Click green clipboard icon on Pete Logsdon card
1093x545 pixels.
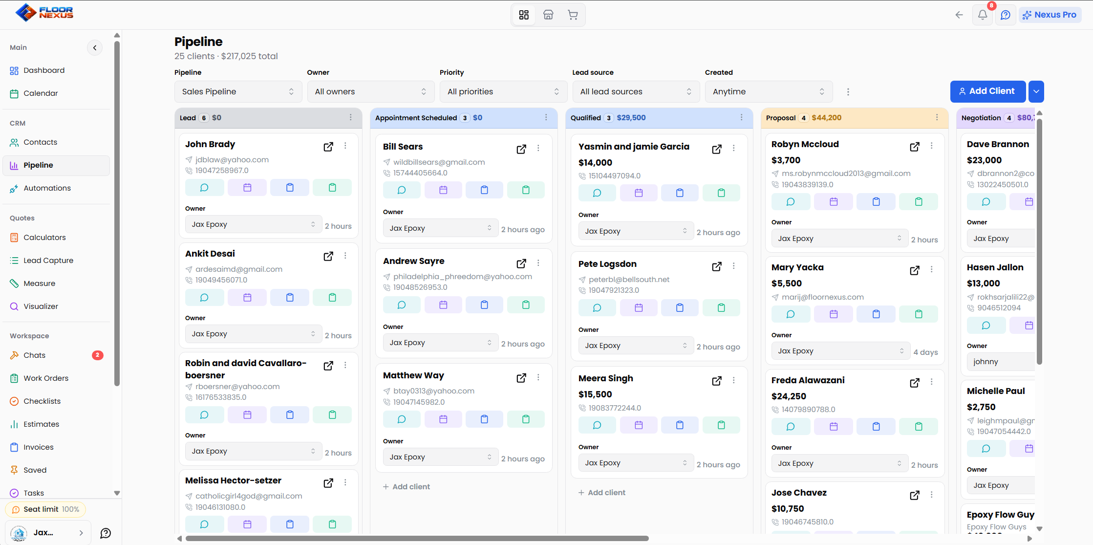[721, 308]
